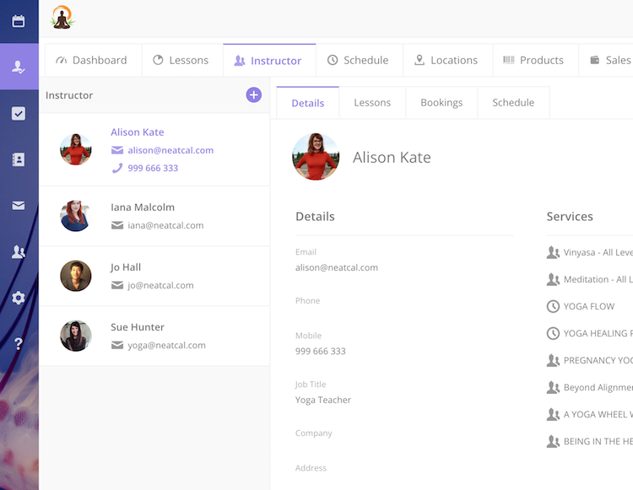Add a new instructor with plus button
633x490 pixels.
[253, 94]
